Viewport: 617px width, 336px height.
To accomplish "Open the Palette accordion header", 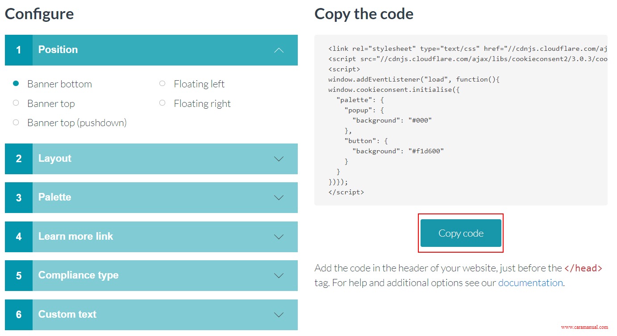I will 151,197.
